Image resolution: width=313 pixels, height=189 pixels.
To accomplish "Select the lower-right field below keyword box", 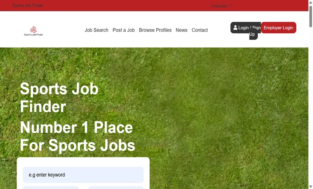I will (115, 188).
